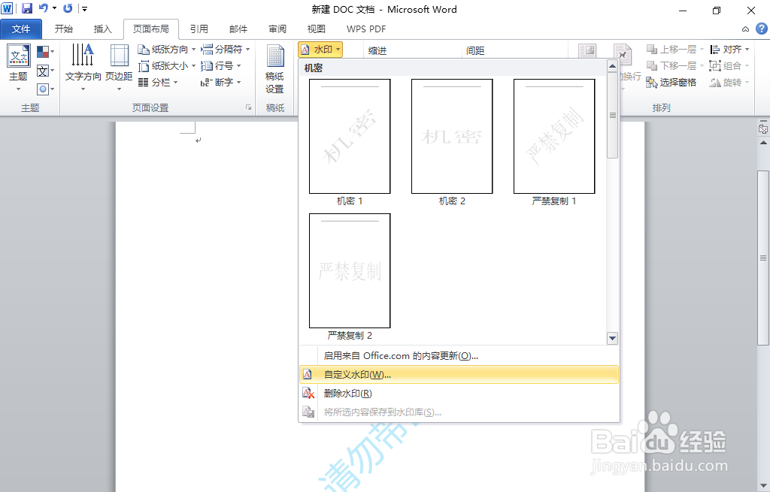Open theme colors icon
The height and width of the screenshot is (492, 770).
pyautogui.click(x=45, y=52)
